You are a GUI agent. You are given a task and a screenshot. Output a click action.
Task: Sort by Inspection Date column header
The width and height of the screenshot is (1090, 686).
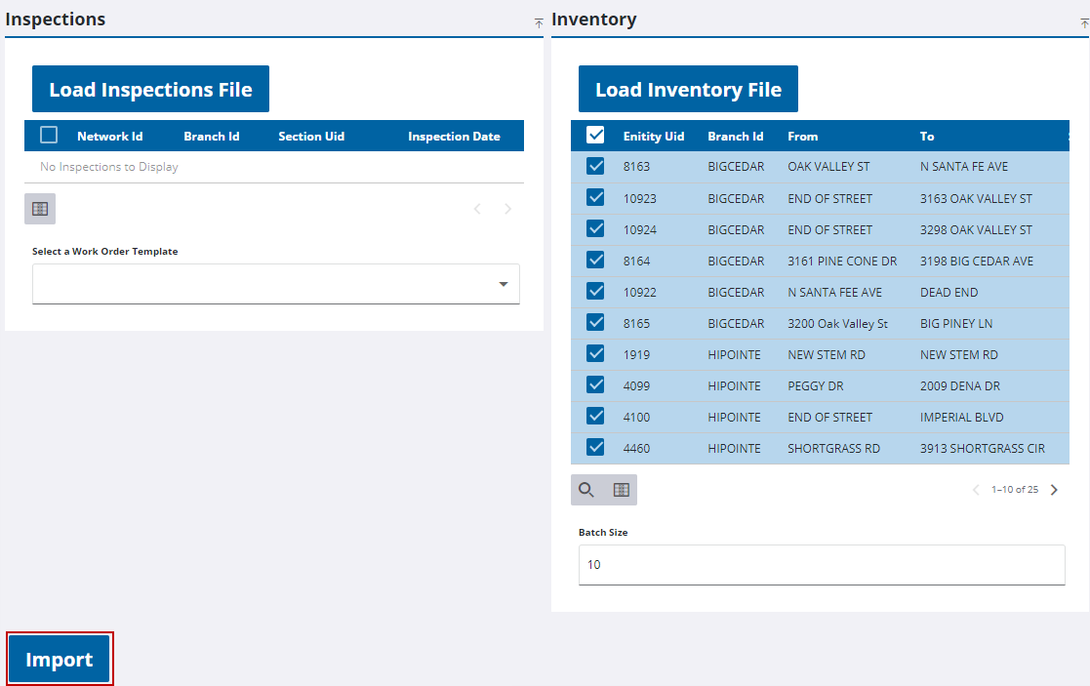[x=454, y=137]
